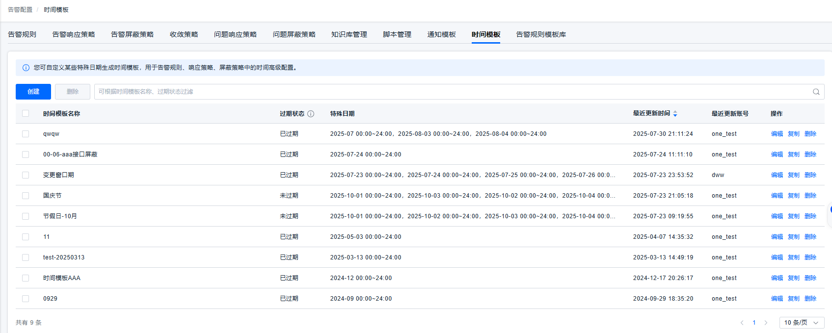The height and width of the screenshot is (333, 832).
Task: Check the 国庆节 row checkbox
Action: tap(26, 196)
